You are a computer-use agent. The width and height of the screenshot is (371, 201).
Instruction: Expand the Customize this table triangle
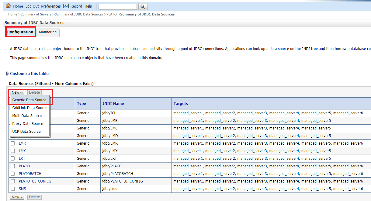click(8, 74)
